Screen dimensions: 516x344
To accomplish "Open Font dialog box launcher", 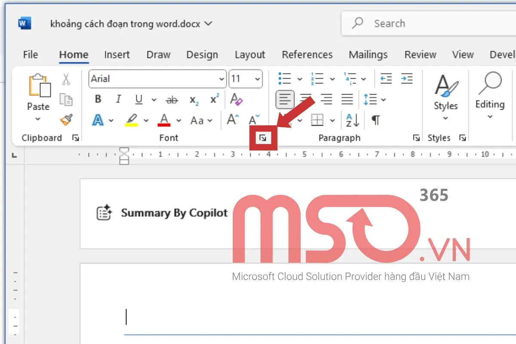I will tap(263, 138).
